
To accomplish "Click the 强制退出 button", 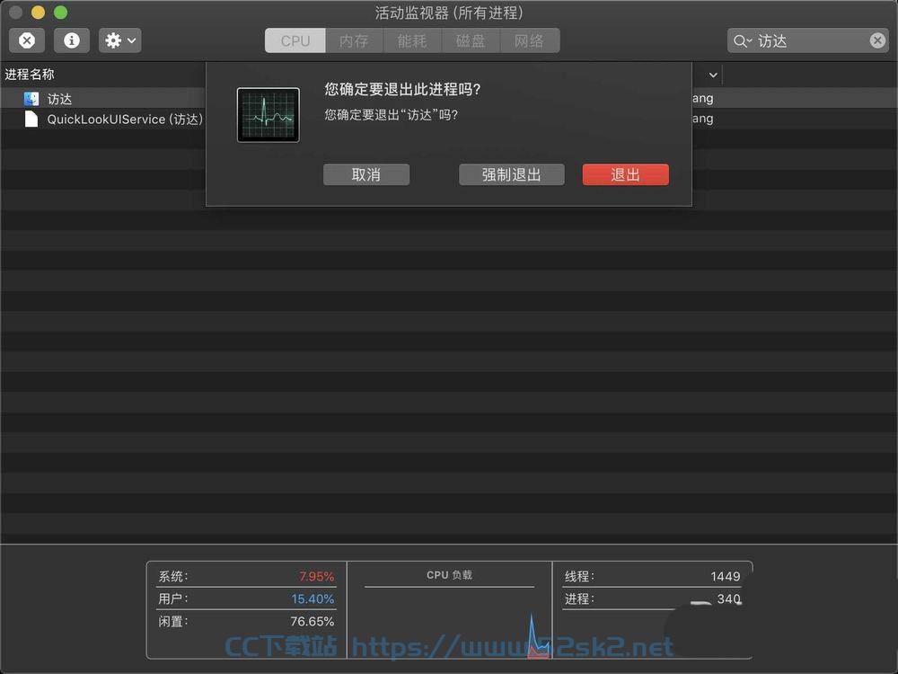I will point(512,175).
